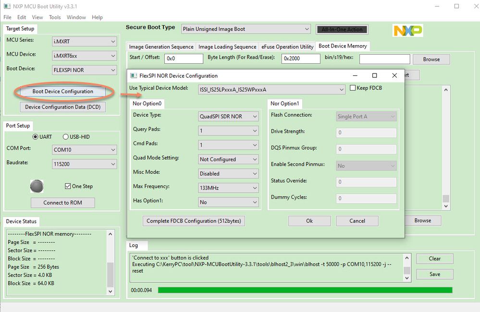Click the Connect to ROM button

pyautogui.click(x=63, y=203)
